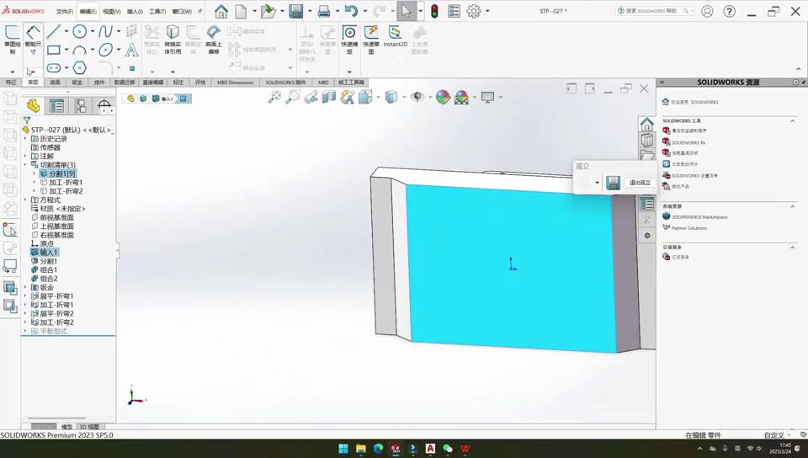Click Zoom to Fit in view toolbar
Viewport: 808px width, 458px height.
pos(274,98)
